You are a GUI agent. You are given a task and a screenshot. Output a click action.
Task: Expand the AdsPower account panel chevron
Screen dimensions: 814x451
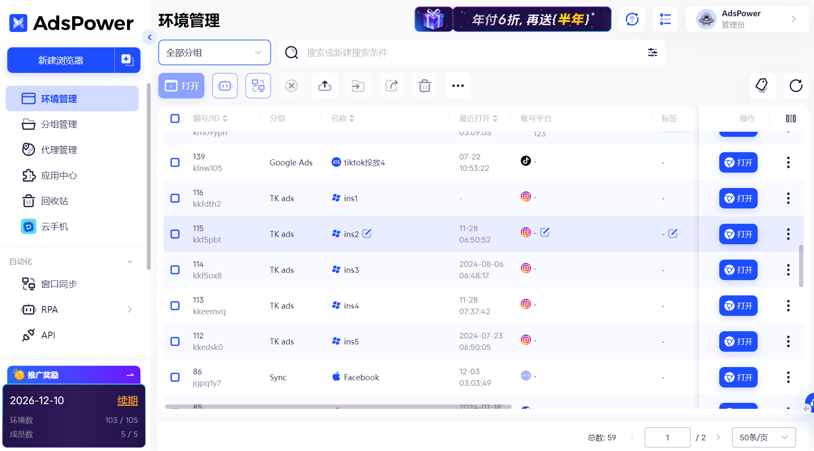coord(794,19)
